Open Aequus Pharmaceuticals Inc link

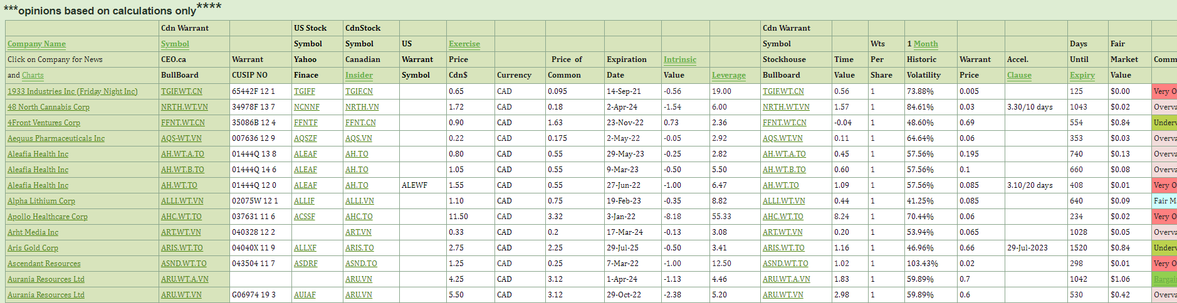56,138
